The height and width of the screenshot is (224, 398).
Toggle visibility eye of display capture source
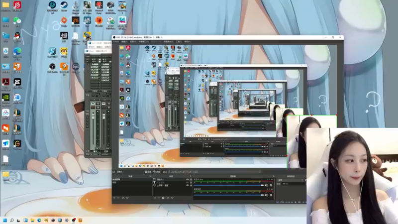point(188,185)
